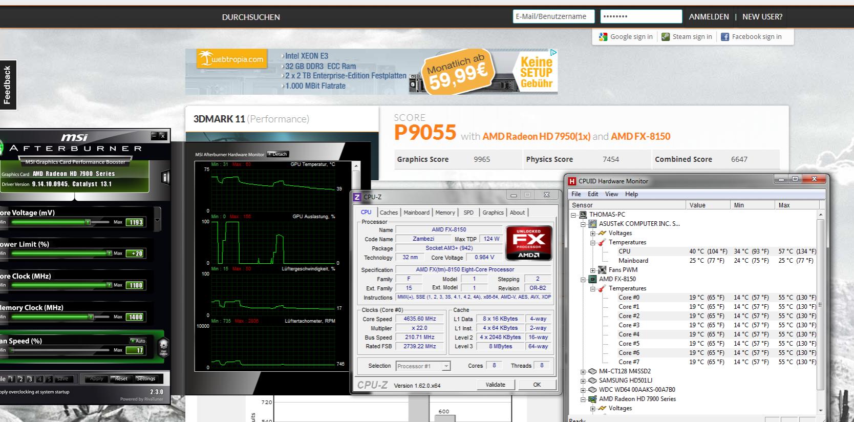Open the Hardware Monitor View menu

point(611,194)
